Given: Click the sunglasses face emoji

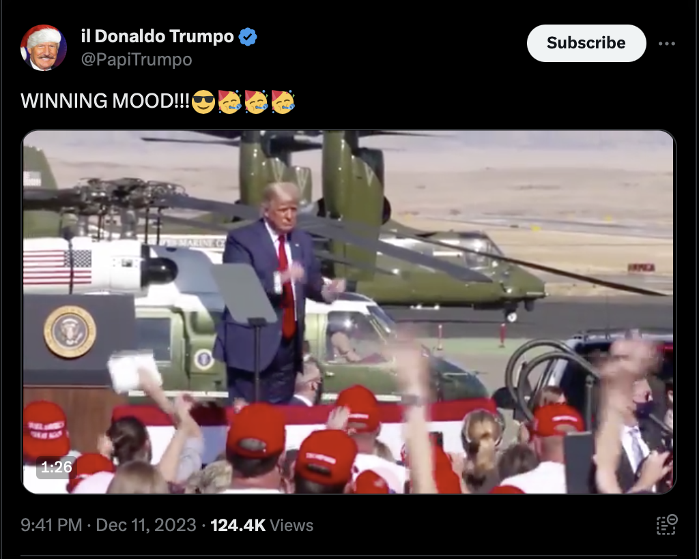Looking at the screenshot, I should click(x=203, y=102).
